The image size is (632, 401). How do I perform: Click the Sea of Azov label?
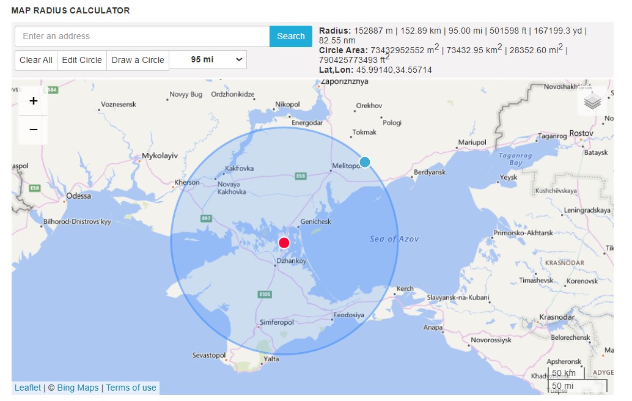coord(394,239)
